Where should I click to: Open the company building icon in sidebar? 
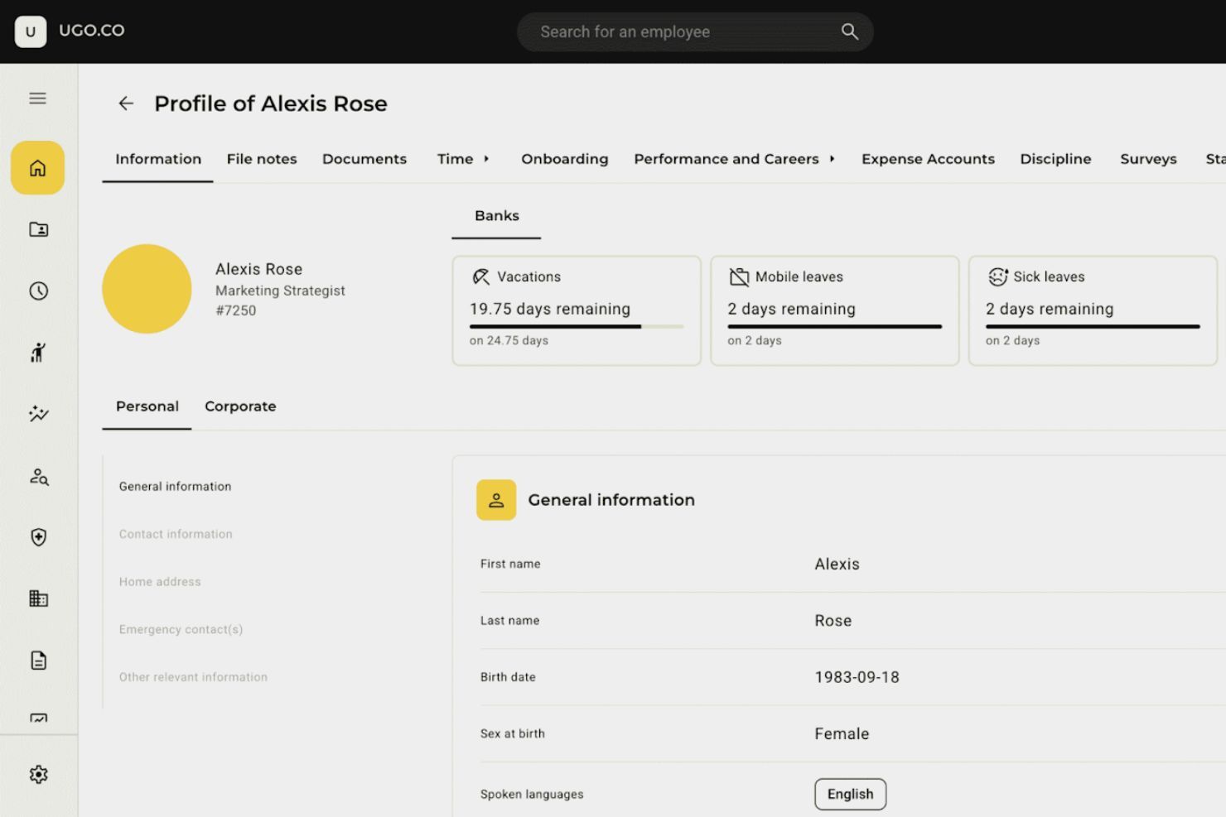[x=37, y=598]
